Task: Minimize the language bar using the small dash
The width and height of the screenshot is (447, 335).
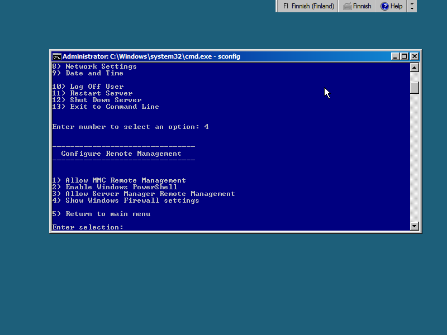Action: point(412,3)
